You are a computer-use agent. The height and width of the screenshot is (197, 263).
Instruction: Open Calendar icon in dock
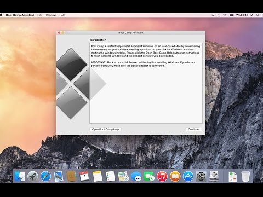tap(84, 176)
